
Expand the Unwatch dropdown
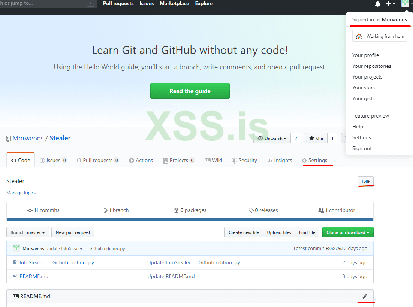click(272, 139)
